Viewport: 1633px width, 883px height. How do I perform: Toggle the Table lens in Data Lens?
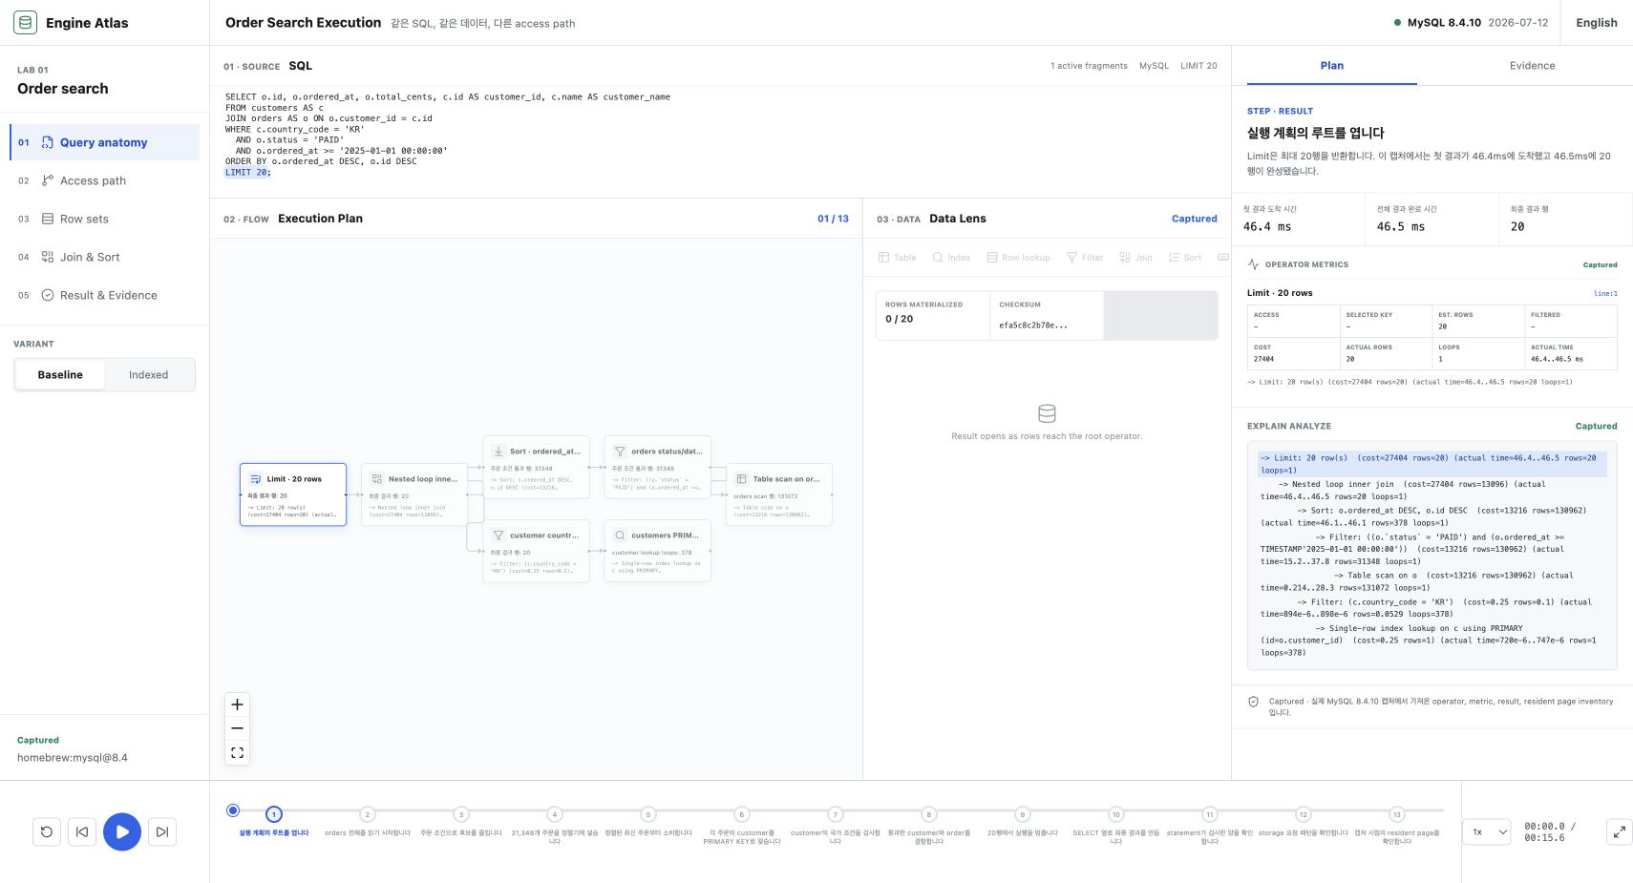(897, 258)
